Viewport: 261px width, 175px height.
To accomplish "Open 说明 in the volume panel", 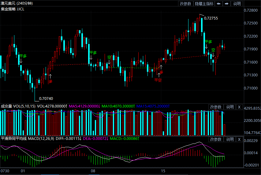I will point(230,107).
